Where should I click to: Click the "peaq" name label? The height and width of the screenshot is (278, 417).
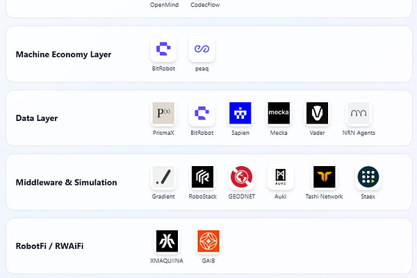click(x=202, y=69)
